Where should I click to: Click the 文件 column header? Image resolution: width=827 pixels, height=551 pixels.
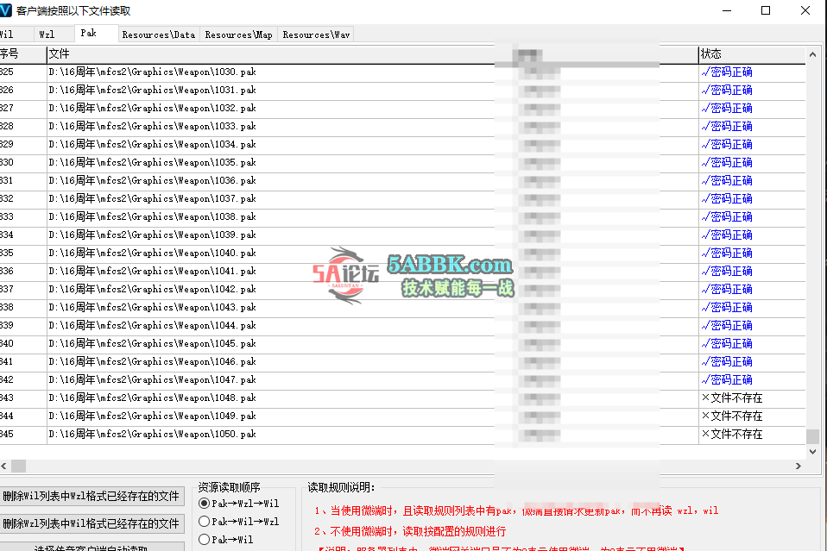tap(259, 54)
